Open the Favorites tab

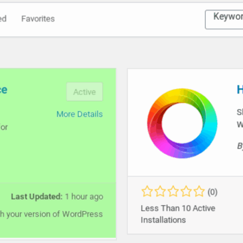point(38,19)
